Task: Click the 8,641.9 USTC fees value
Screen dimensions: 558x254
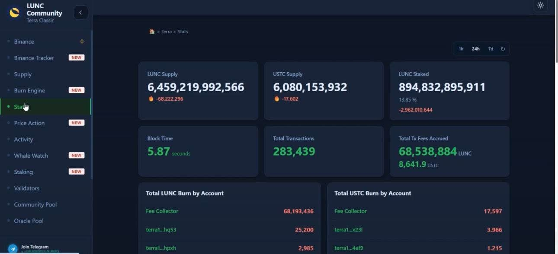Action: click(x=412, y=165)
